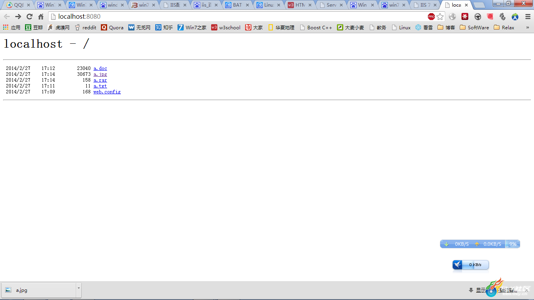Open the a.txt file link
The image size is (534, 300).
tap(100, 86)
